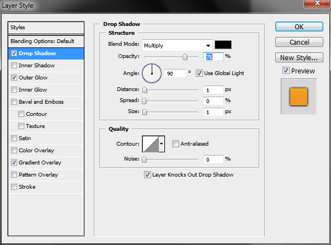
Task: Click the Opacity value field
Action: 213,57
